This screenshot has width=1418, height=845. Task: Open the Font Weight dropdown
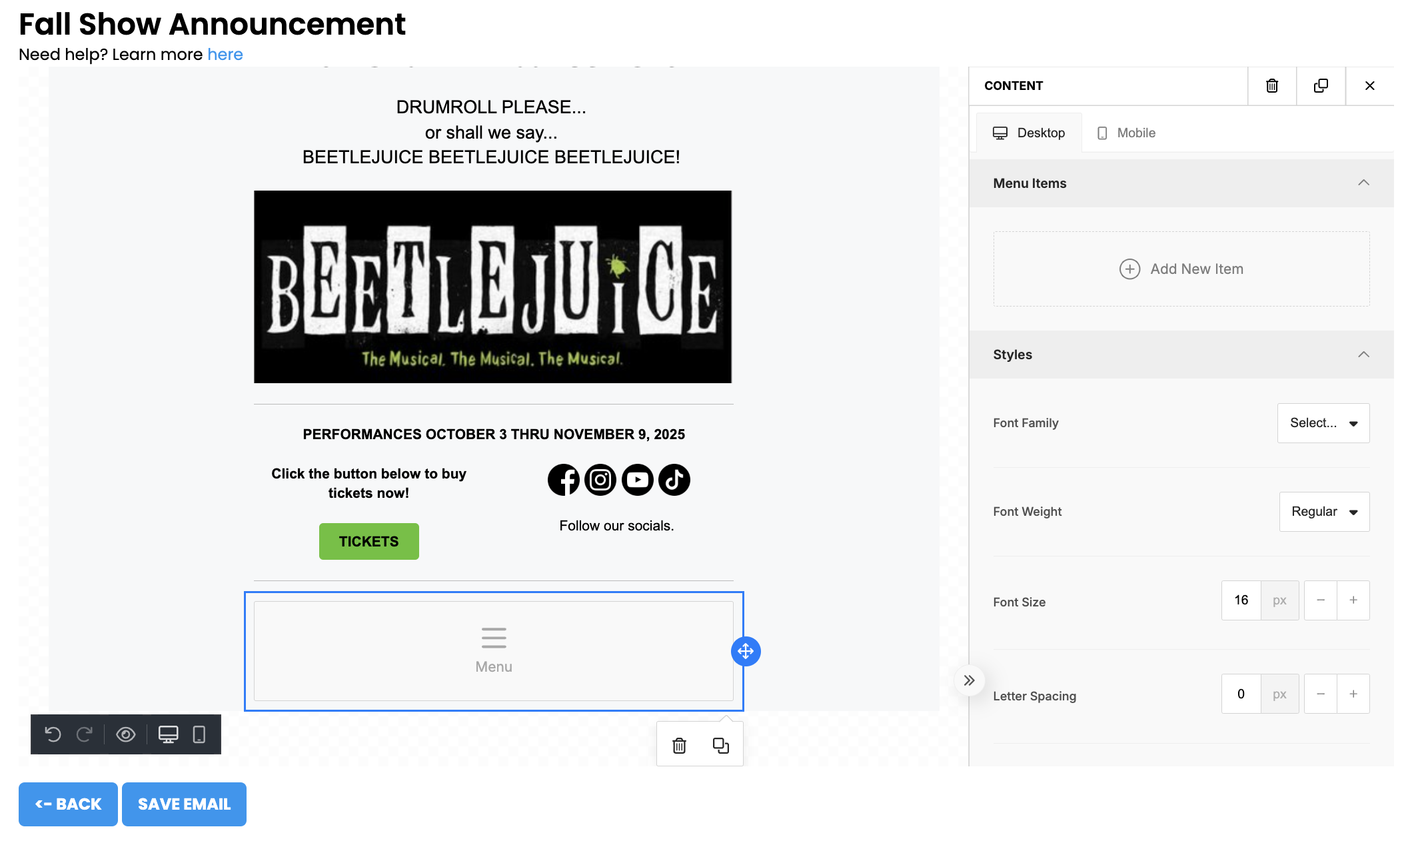(x=1323, y=512)
